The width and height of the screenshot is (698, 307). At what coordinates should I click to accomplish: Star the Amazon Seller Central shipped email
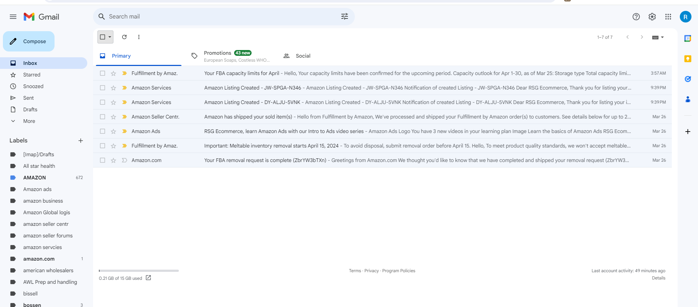[113, 117]
